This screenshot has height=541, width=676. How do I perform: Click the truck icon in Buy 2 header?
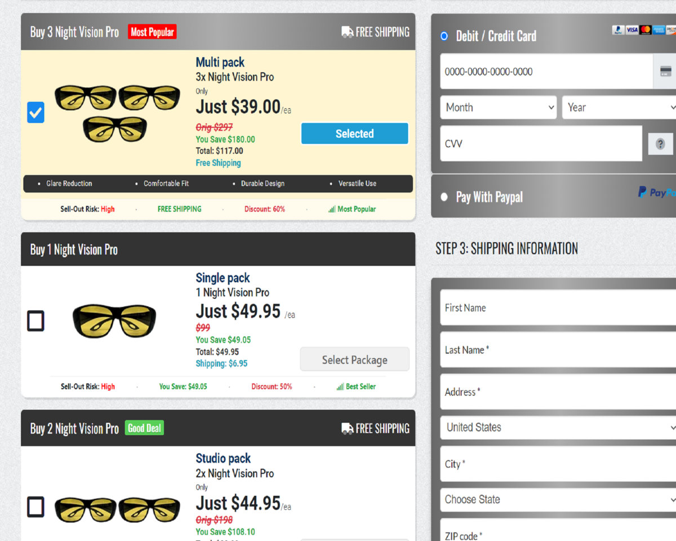point(346,428)
